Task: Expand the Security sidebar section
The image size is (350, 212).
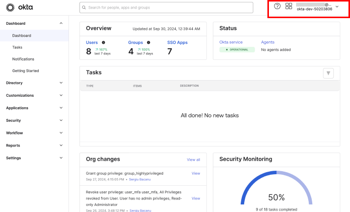Action: (x=61, y=120)
